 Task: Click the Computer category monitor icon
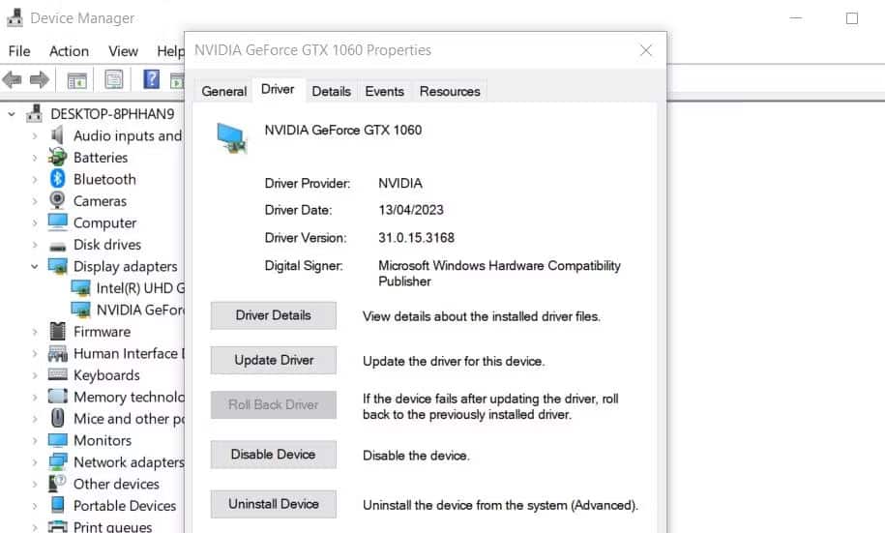coord(58,222)
